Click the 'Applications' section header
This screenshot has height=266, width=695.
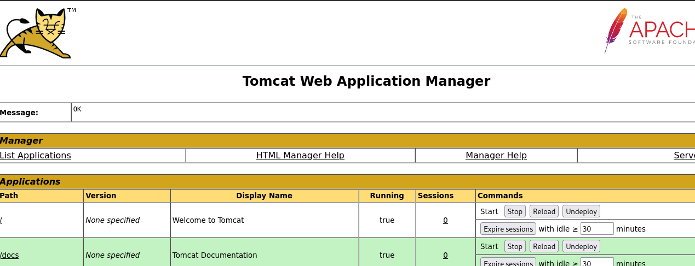[x=30, y=181]
